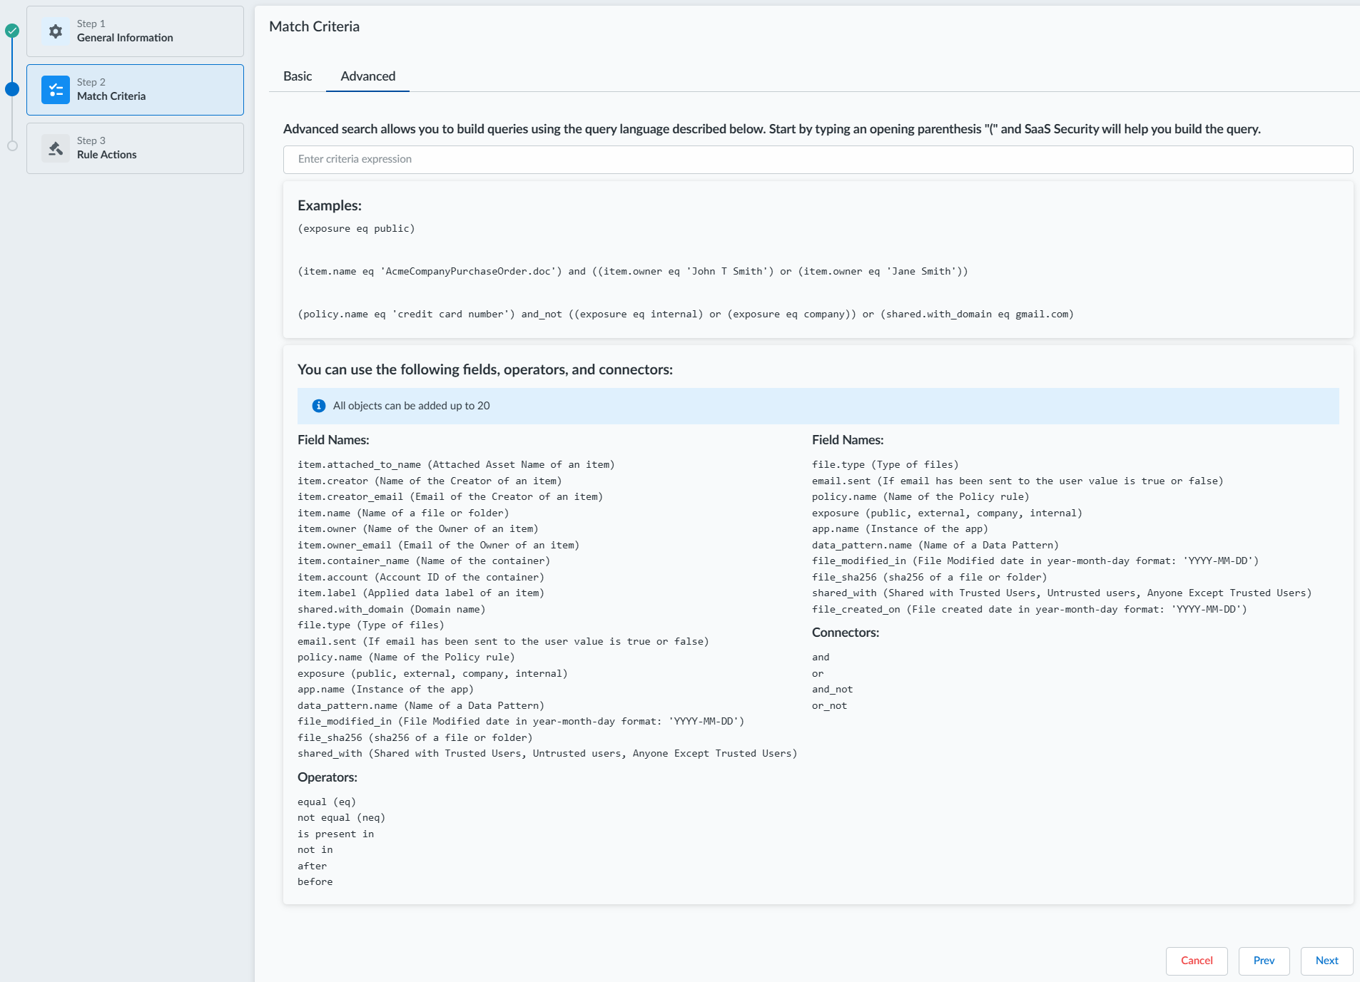The height and width of the screenshot is (982, 1360).
Task: Click the green checkmark completed-step indicator
Action: pos(12,31)
